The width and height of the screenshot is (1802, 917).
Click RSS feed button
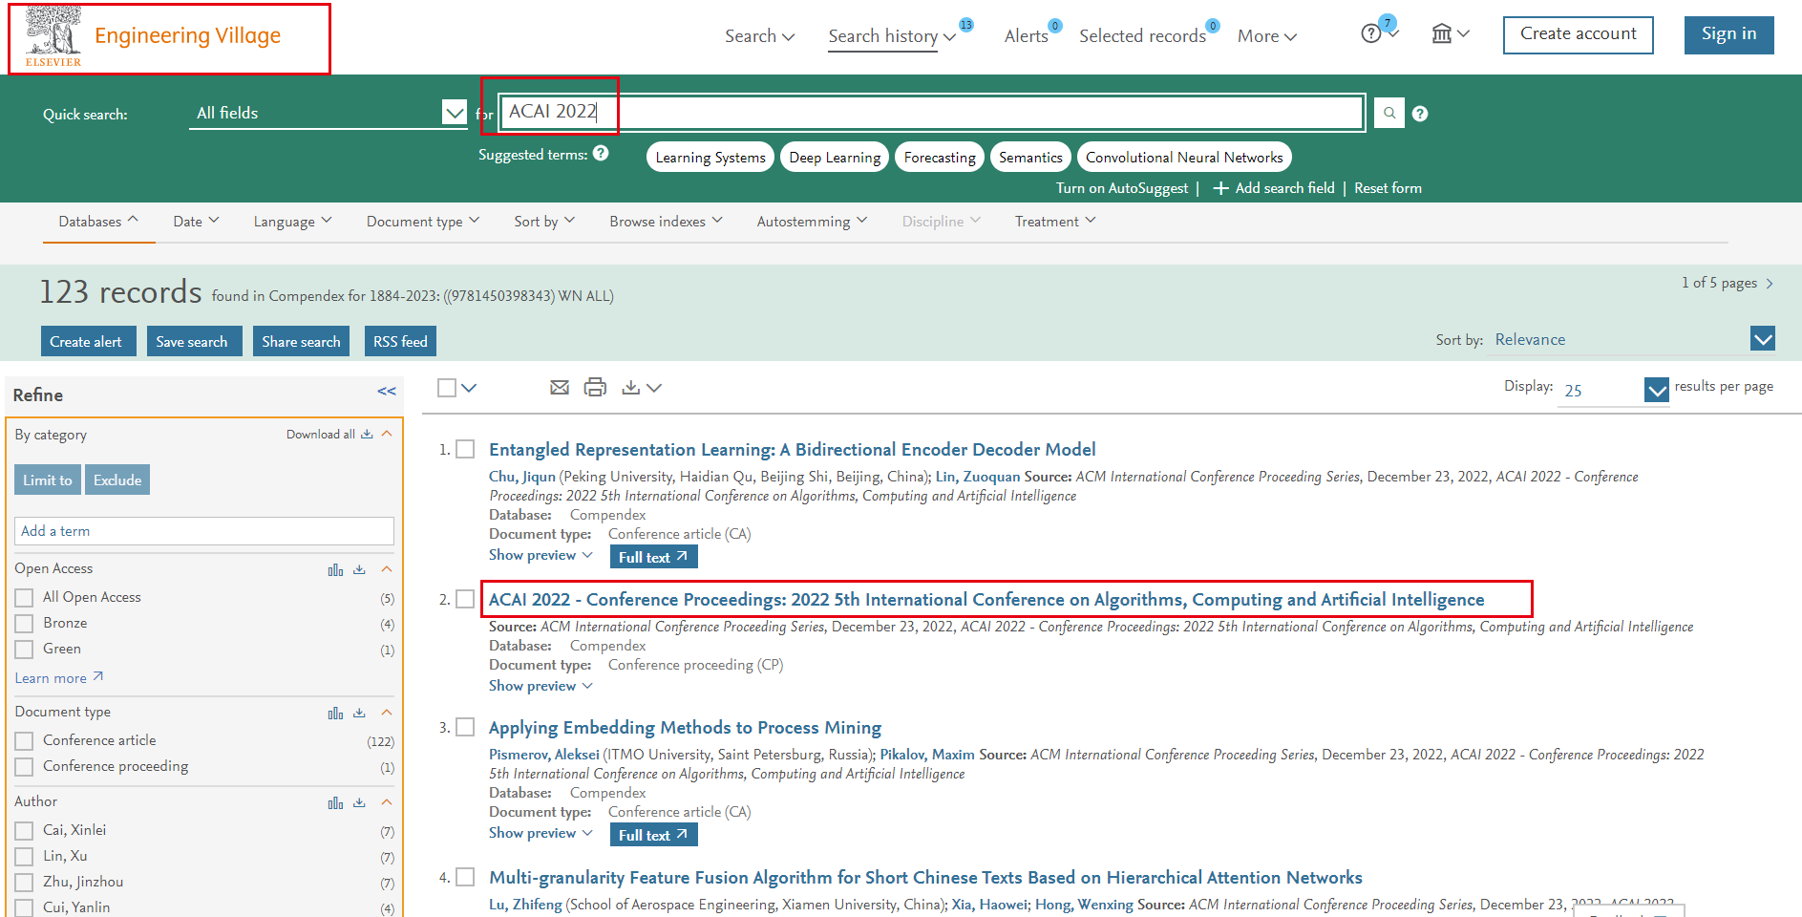[400, 341]
